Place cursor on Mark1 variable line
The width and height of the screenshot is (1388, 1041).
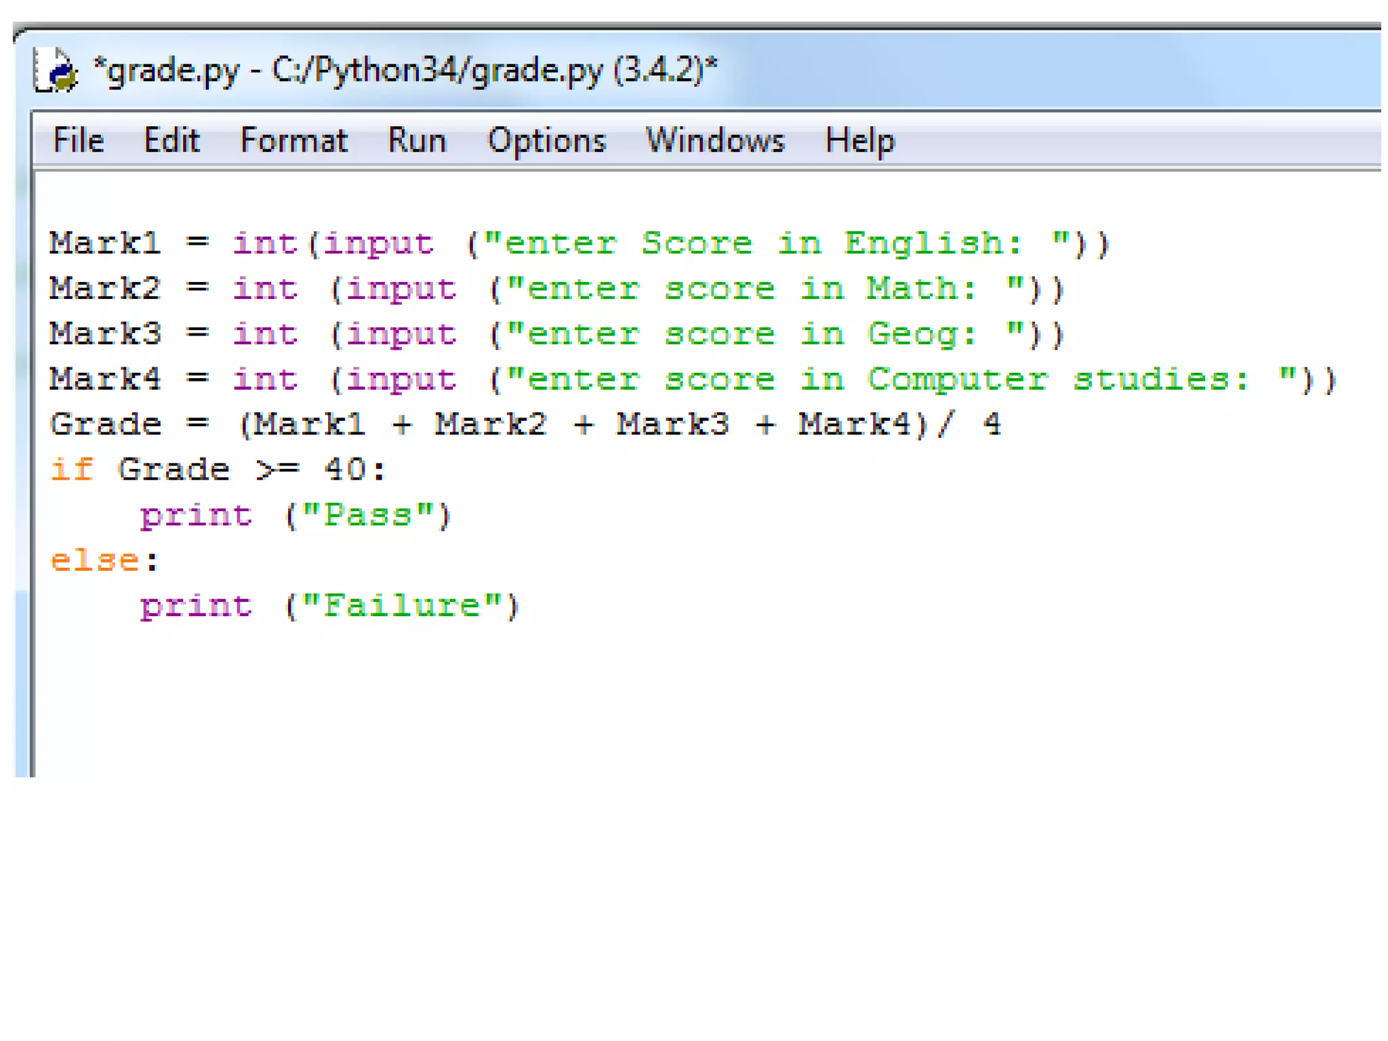(x=105, y=243)
